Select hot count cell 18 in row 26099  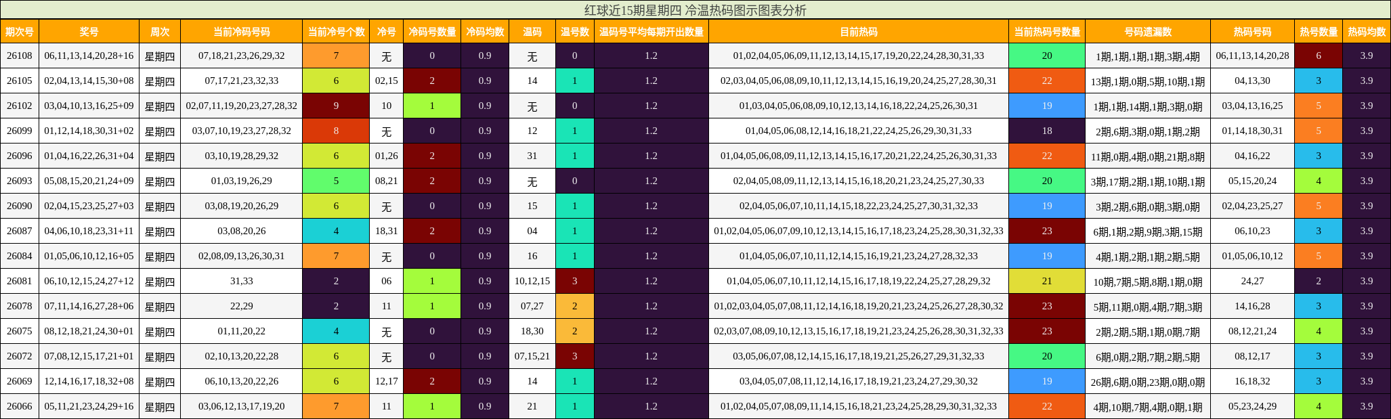[1047, 131]
